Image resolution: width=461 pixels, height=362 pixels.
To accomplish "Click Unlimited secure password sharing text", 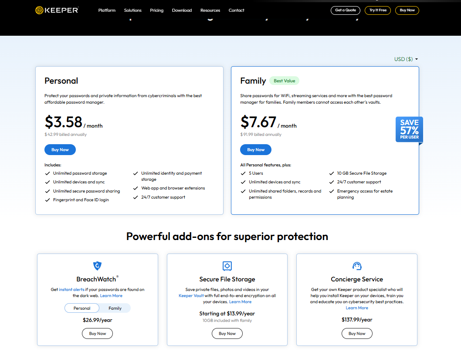I will [86, 191].
